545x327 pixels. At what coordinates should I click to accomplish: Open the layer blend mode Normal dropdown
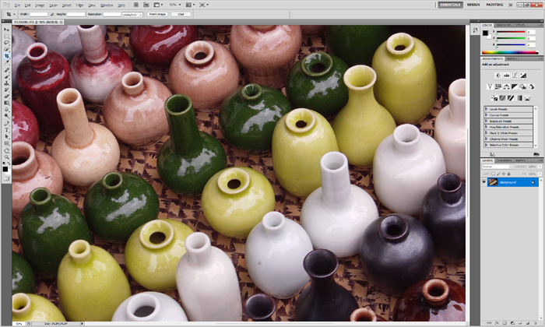(x=497, y=167)
